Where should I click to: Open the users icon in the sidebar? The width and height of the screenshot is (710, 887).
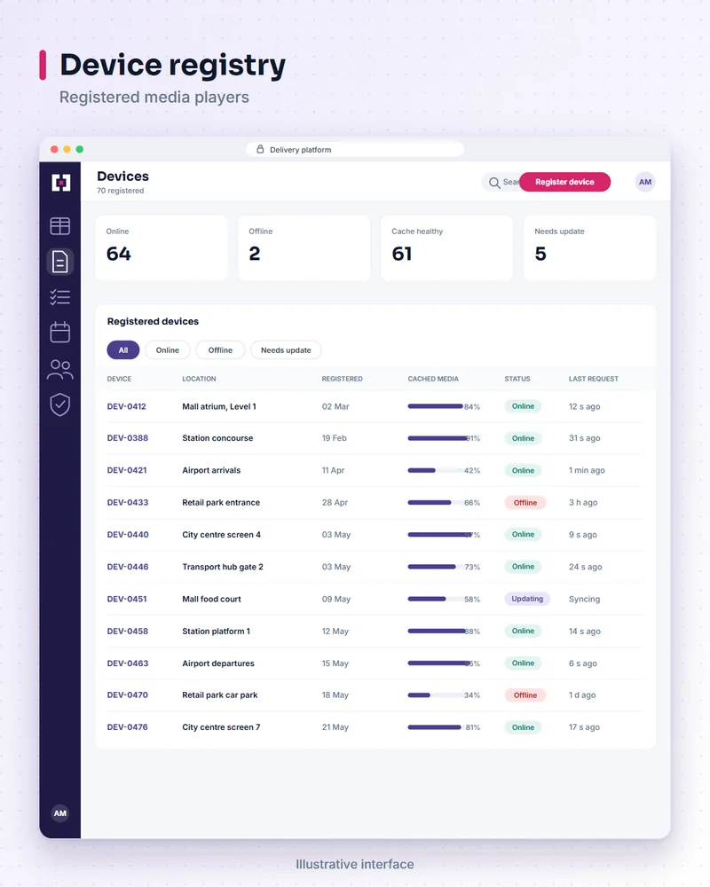point(60,369)
